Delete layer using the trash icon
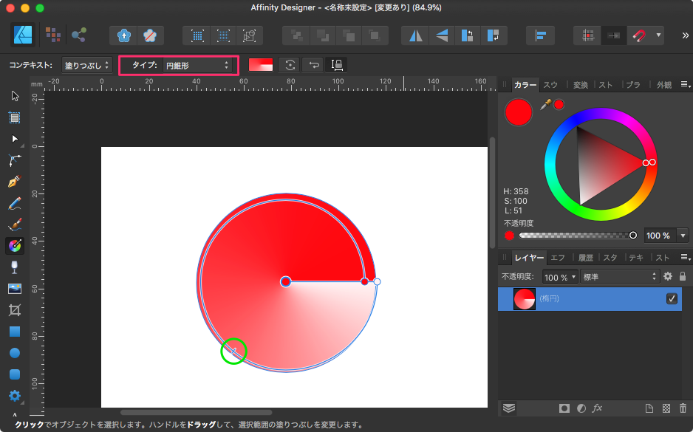 tap(683, 408)
